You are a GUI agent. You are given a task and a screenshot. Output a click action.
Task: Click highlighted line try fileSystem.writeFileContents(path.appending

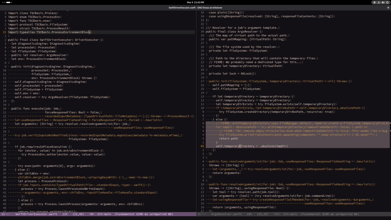(299, 135)
